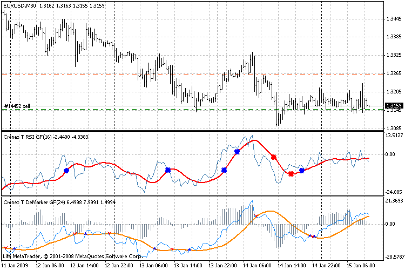Click the 21.3693 DeMarker scale value
The image size is (405, 270).
[393, 201]
